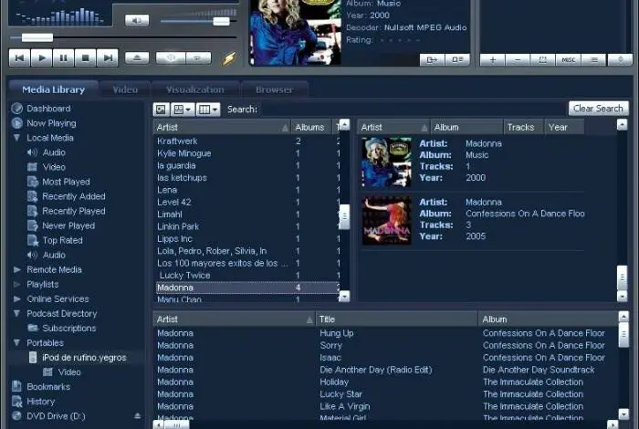This screenshot has width=639, height=429.
Task: Add files with playlist plus button
Action: pyautogui.click(x=492, y=59)
